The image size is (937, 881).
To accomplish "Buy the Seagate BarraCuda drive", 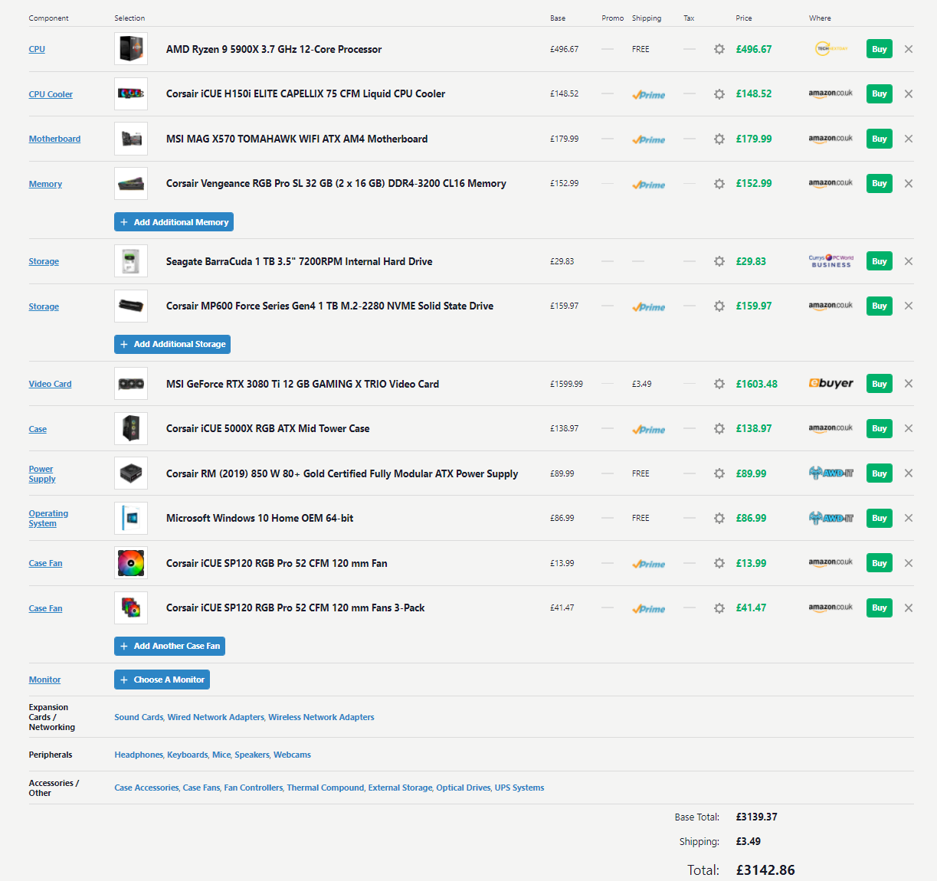I will [880, 261].
